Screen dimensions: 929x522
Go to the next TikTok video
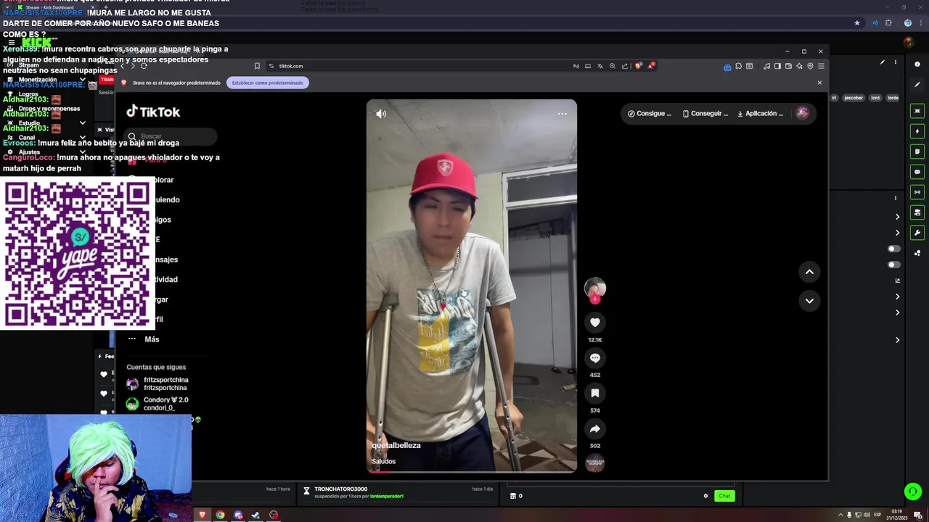pos(809,301)
